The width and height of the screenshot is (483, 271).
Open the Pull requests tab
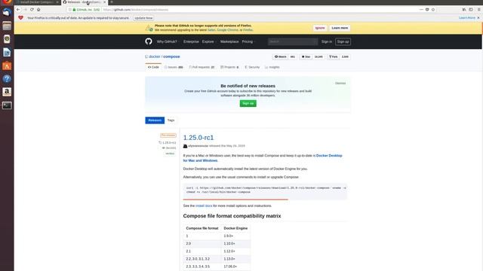(x=202, y=67)
